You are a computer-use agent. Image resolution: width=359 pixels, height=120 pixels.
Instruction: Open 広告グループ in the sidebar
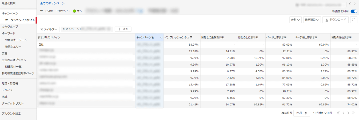[10, 27]
